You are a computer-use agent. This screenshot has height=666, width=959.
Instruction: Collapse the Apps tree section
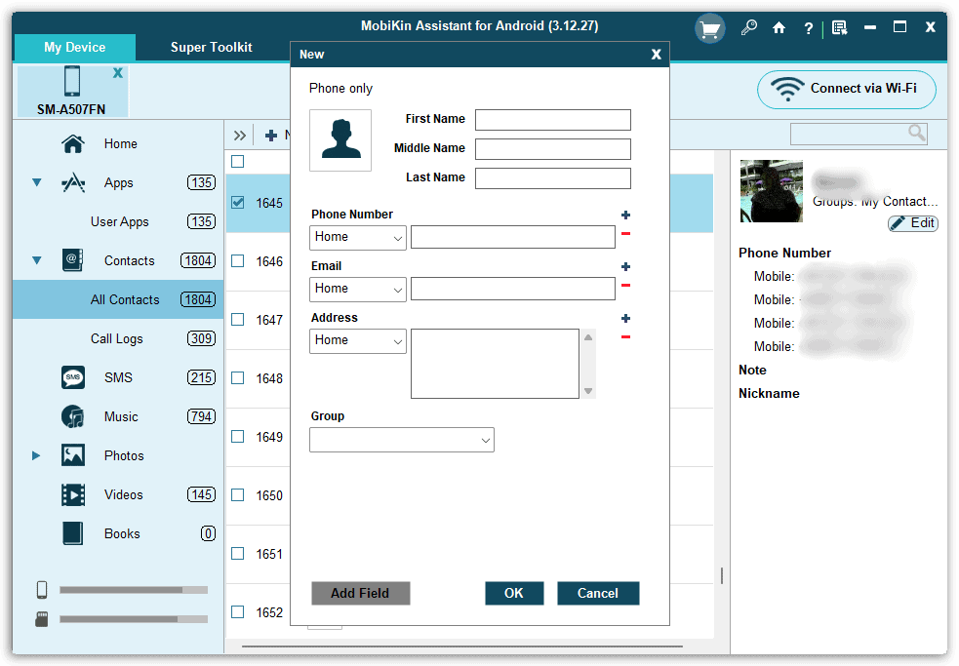pyautogui.click(x=37, y=182)
